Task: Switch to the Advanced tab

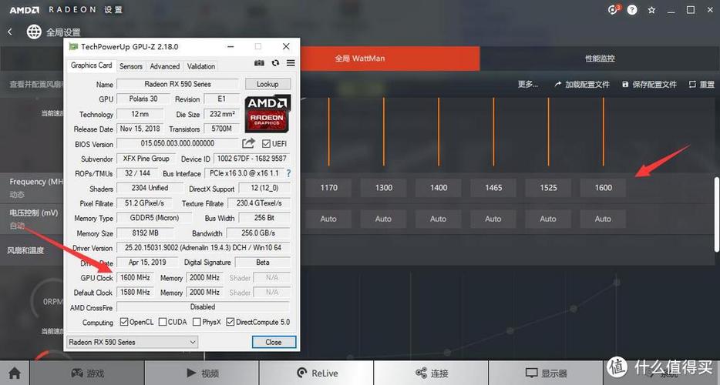Action: tap(164, 66)
